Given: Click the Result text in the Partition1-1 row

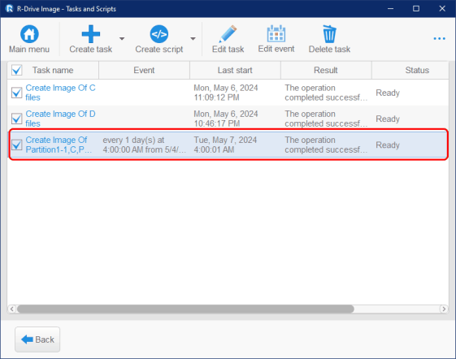Looking at the screenshot, I should (x=326, y=145).
